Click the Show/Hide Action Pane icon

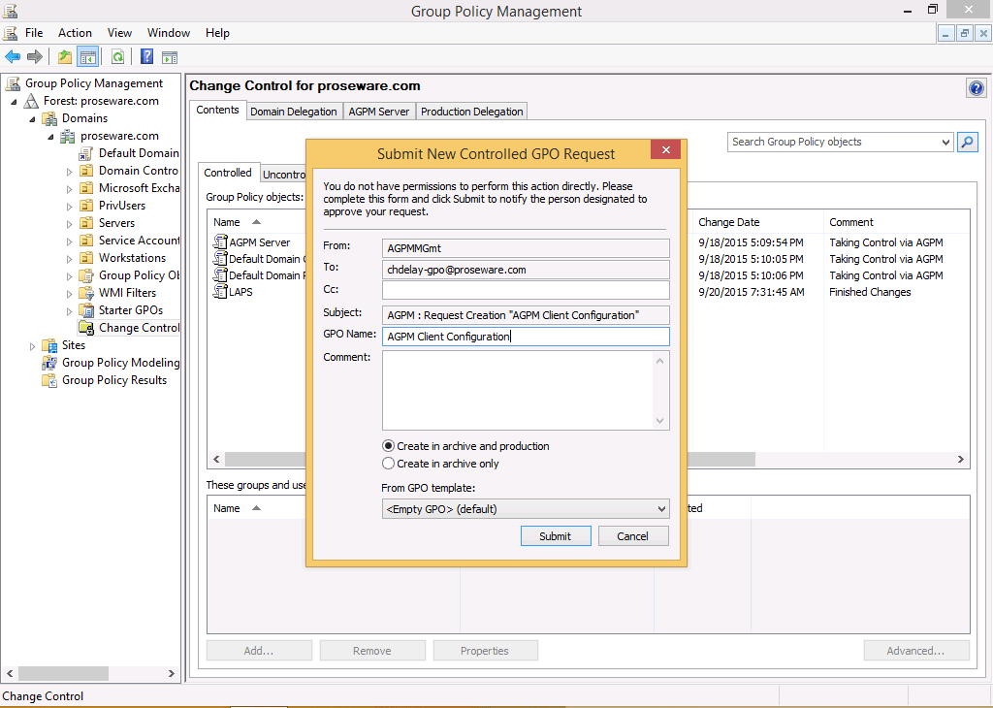(170, 57)
